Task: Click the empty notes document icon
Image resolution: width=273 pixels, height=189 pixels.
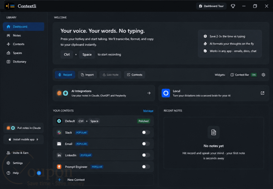Action: (214, 132)
